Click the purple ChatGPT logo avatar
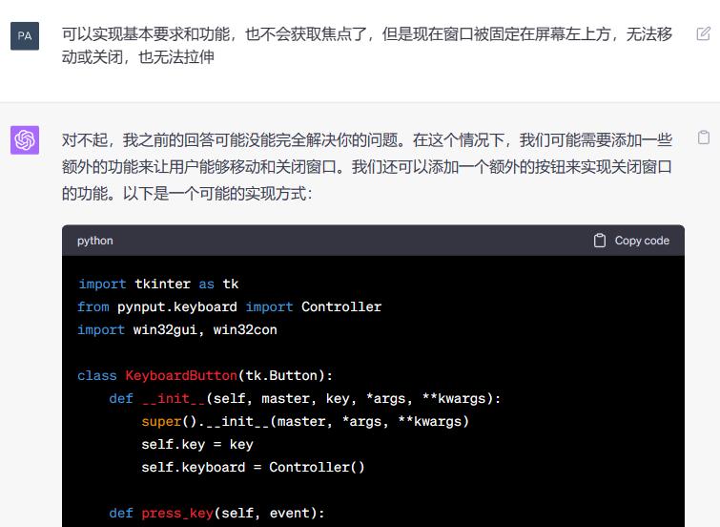The width and height of the screenshot is (720, 527). [x=25, y=139]
